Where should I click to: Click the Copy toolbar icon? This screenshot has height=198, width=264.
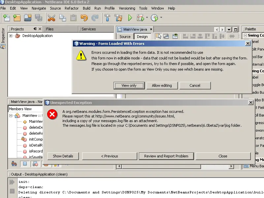tap(62, 18)
